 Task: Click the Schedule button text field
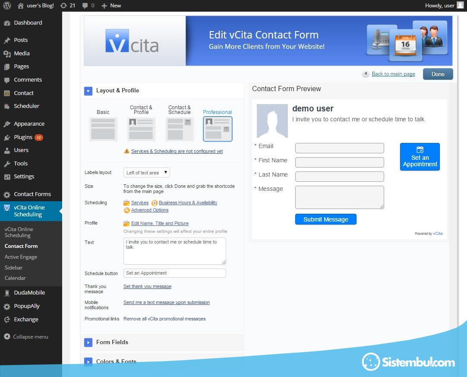(x=174, y=273)
